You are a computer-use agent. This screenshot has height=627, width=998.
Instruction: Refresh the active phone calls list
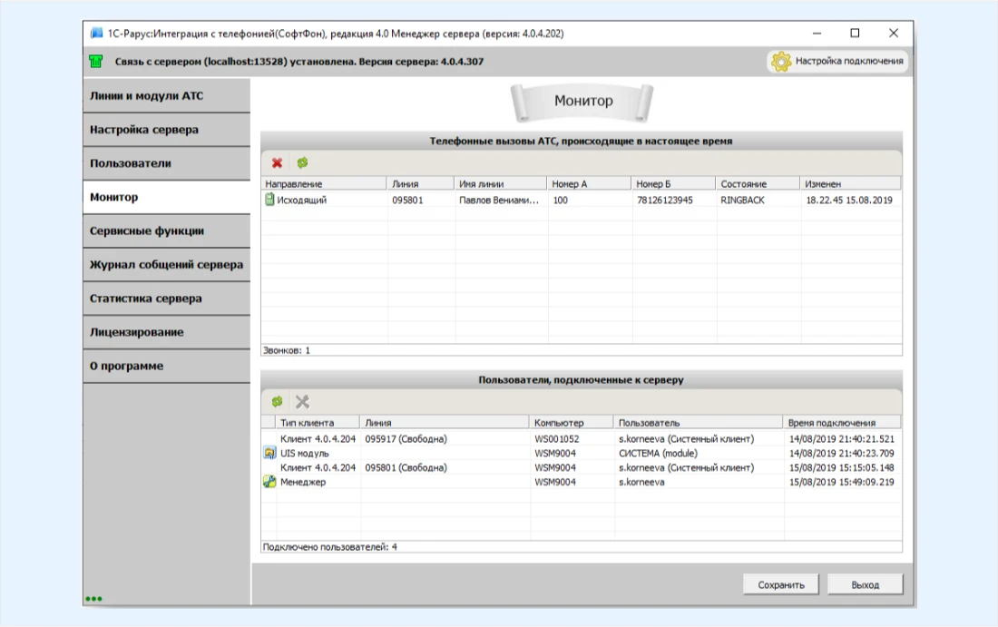click(x=302, y=163)
